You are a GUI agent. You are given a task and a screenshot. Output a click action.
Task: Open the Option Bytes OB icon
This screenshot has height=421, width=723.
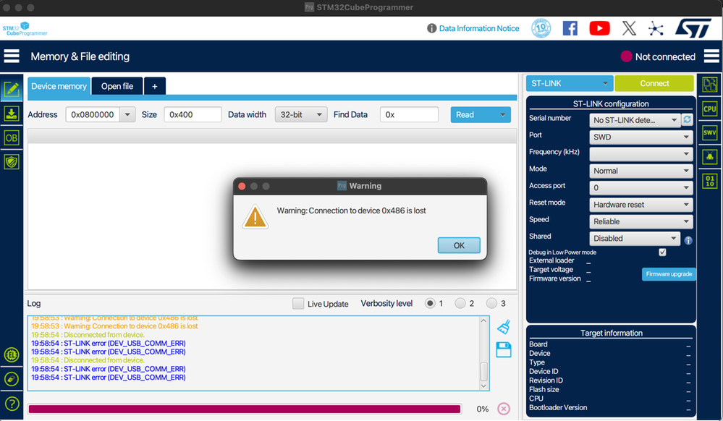tap(12, 137)
